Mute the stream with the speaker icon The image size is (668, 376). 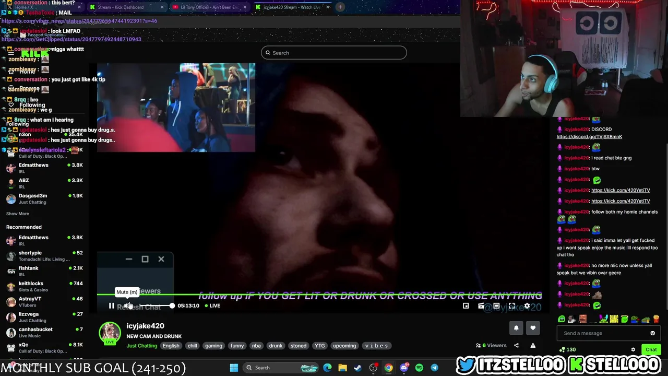point(128,306)
